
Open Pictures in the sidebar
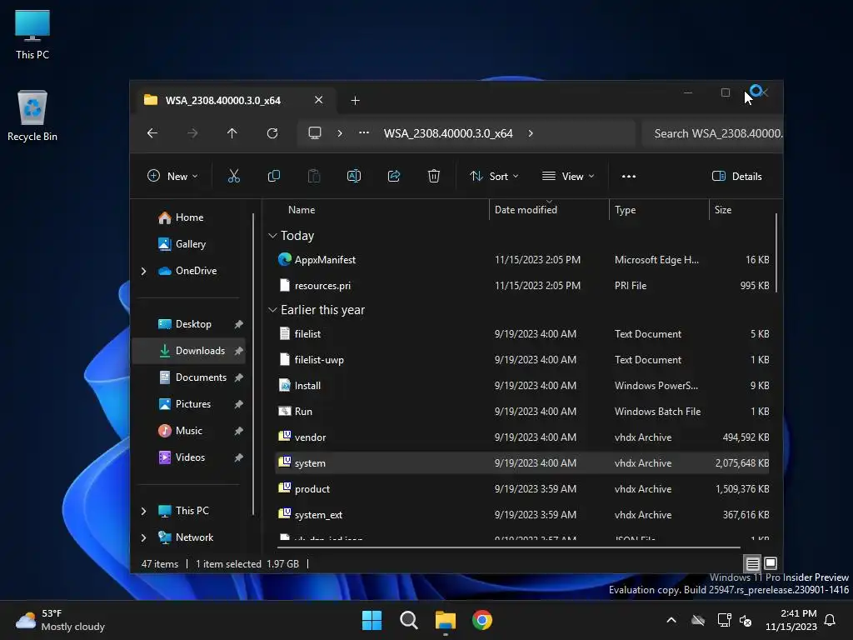click(189, 404)
